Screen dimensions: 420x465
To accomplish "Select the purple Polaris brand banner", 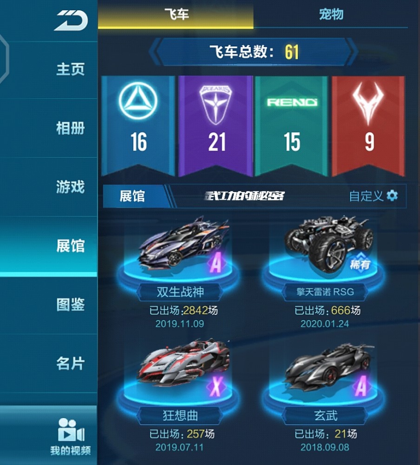I will pyautogui.click(x=216, y=126).
